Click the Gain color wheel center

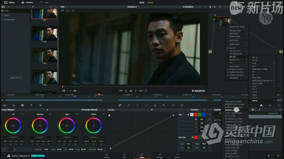pos(67,125)
